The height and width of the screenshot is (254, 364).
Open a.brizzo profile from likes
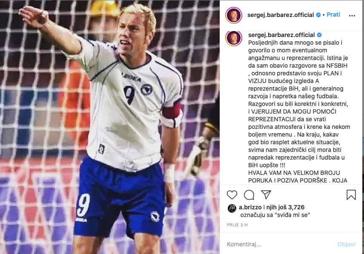(250, 207)
